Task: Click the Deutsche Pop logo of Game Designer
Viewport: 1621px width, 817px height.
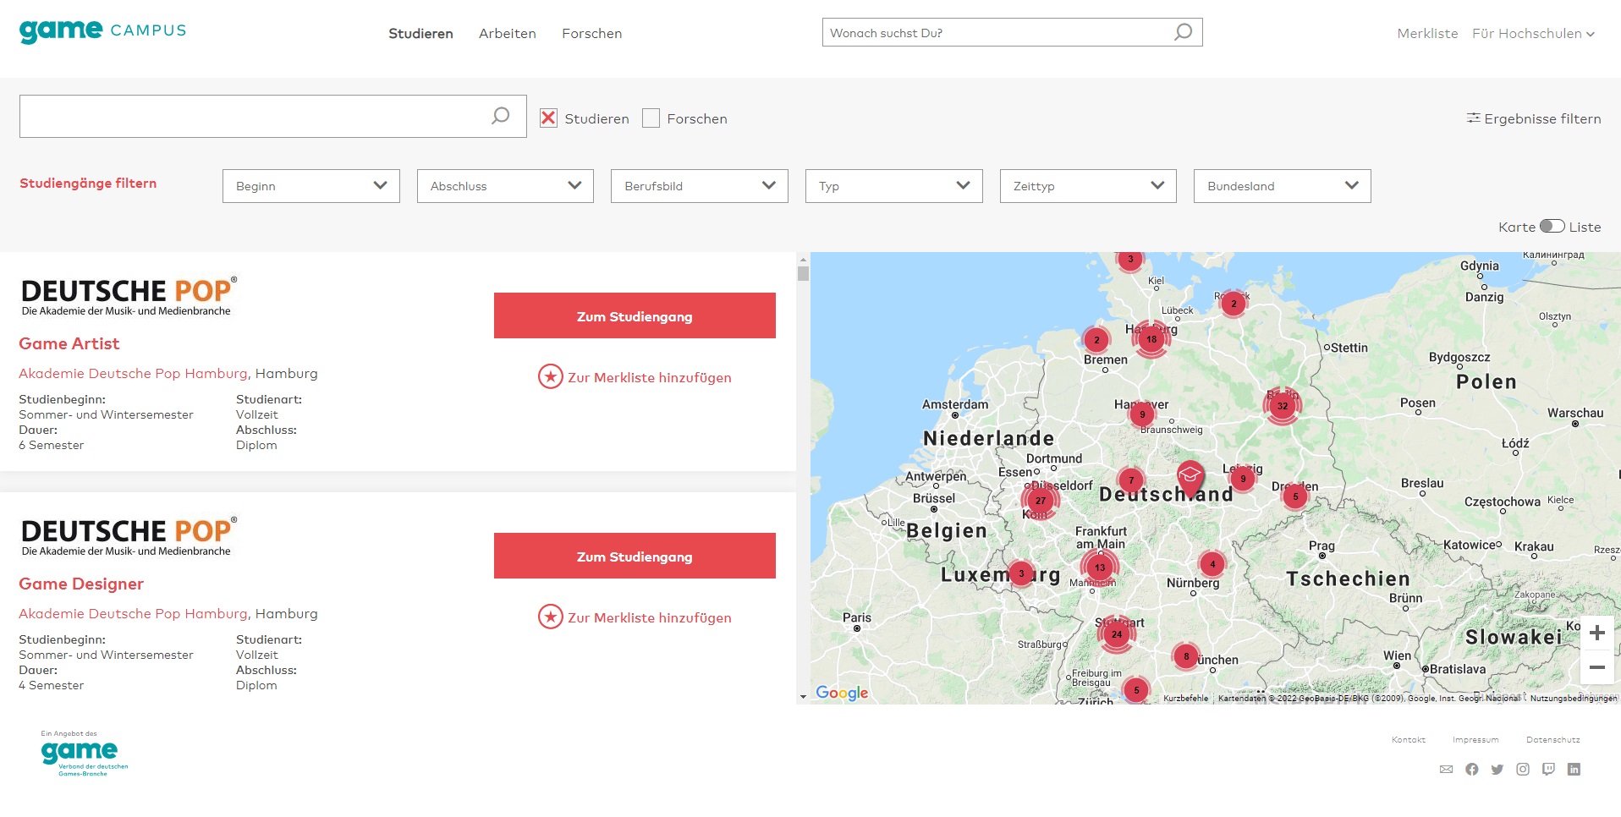Action: click(129, 536)
